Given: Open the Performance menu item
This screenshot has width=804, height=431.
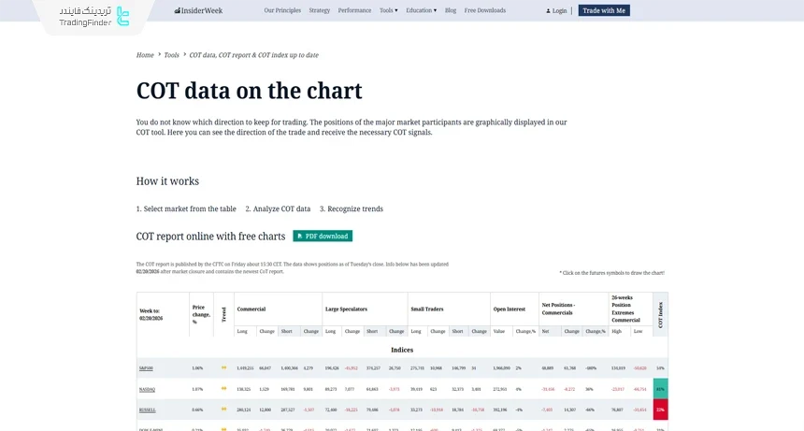Looking at the screenshot, I should click(x=354, y=10).
